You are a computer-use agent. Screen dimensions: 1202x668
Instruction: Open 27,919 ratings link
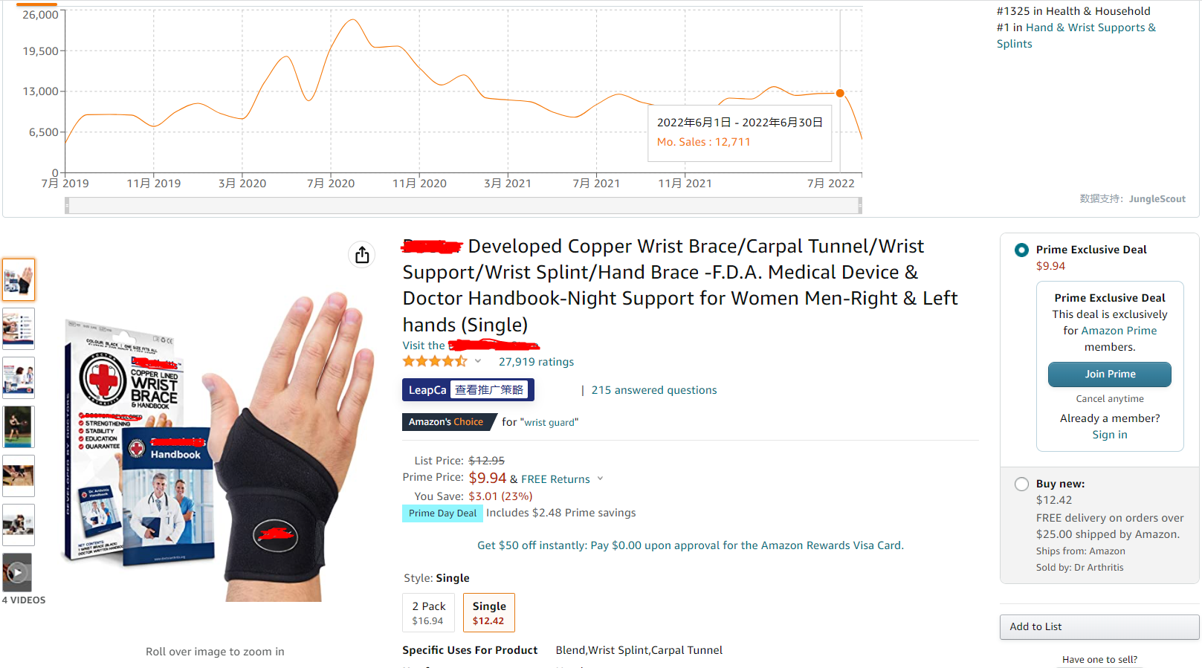pyautogui.click(x=536, y=362)
